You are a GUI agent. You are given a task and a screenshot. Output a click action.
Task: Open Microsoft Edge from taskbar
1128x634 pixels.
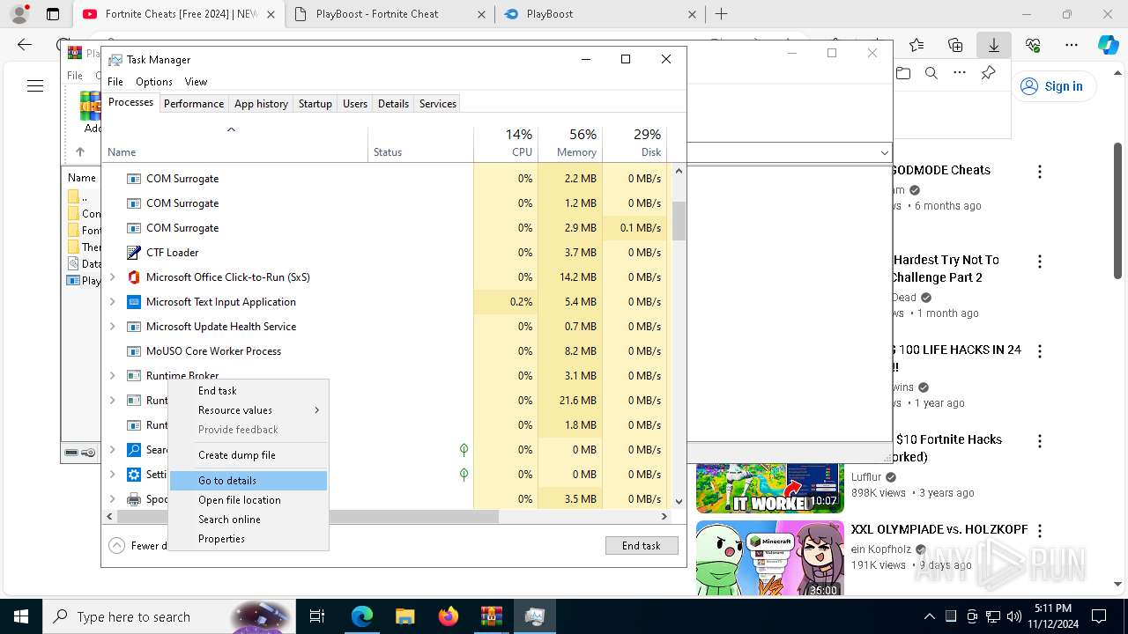362,616
